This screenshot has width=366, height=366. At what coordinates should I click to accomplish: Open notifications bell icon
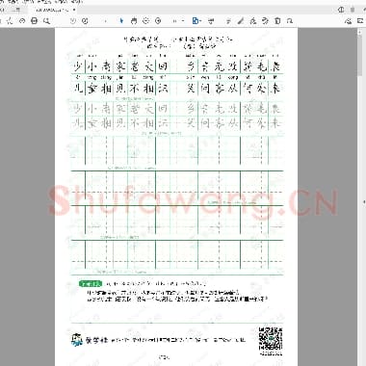pyautogui.click(x=353, y=10)
